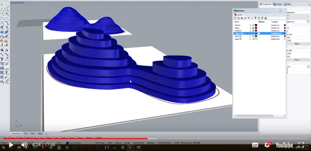Image resolution: width=311 pixels, height=151 pixels.
Task: Lock the Contours layer
Action: pos(253,31)
